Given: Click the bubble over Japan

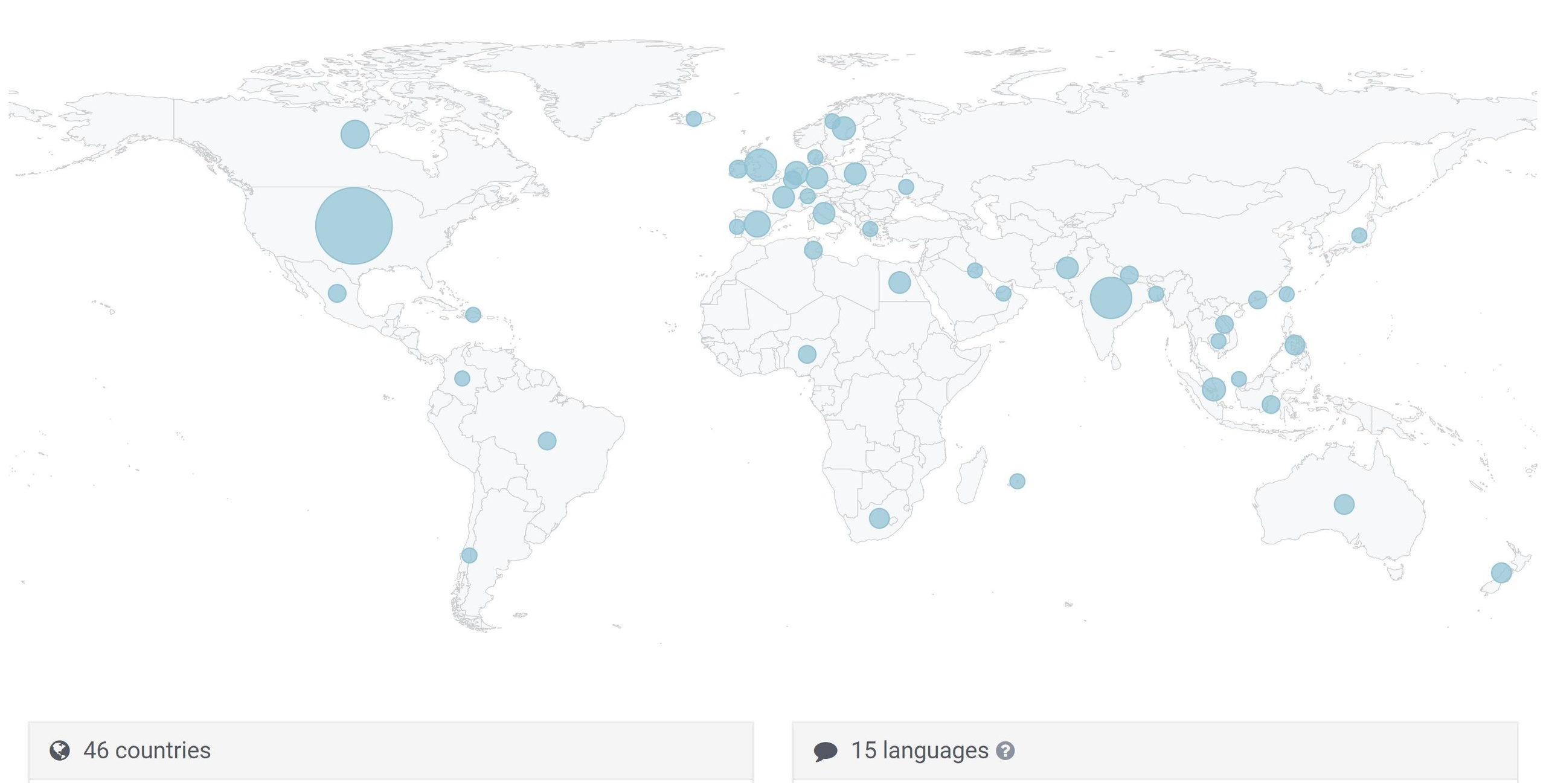Looking at the screenshot, I should coord(1359,235).
